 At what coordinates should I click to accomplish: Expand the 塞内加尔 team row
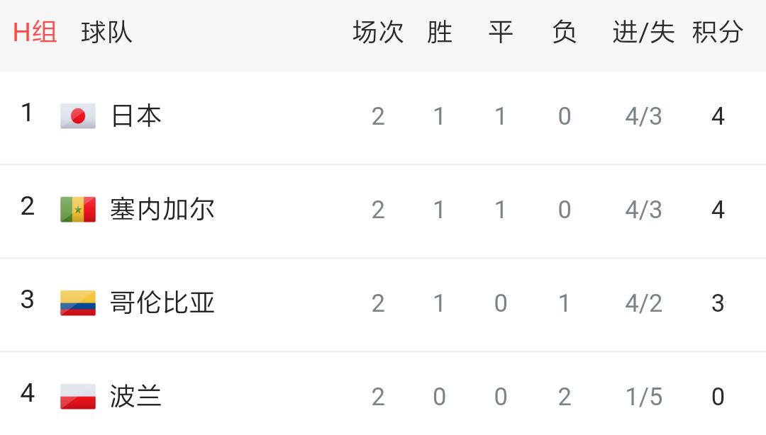(x=383, y=209)
